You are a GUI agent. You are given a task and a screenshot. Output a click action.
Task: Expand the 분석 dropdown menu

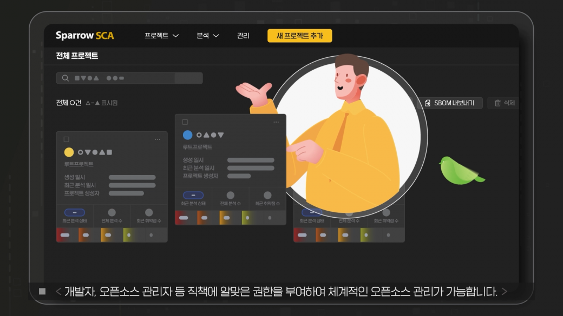pos(207,36)
